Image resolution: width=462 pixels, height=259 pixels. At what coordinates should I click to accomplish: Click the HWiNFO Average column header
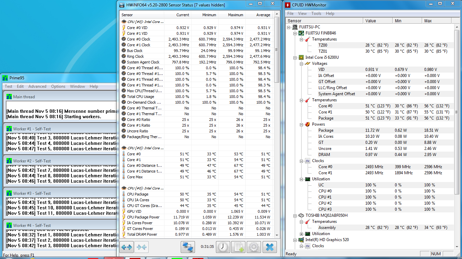(x=259, y=15)
